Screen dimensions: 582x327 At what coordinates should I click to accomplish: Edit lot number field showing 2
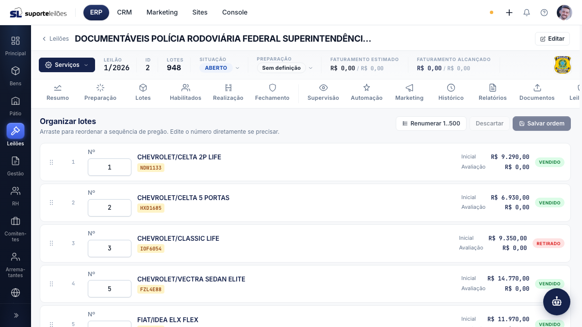110,208
